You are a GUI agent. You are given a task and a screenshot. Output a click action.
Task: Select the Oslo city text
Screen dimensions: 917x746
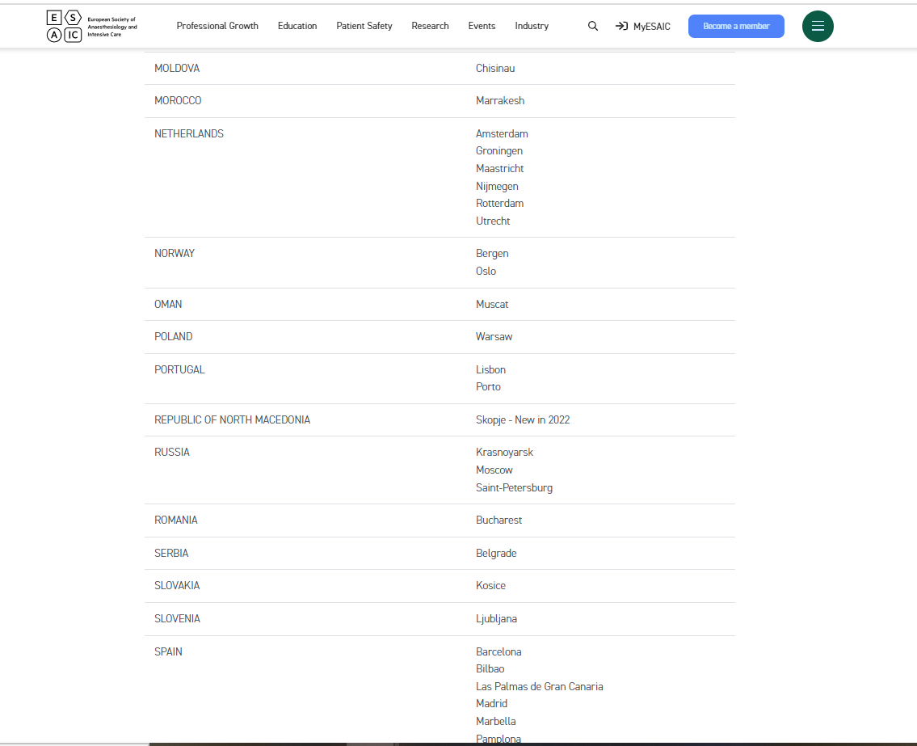point(486,271)
